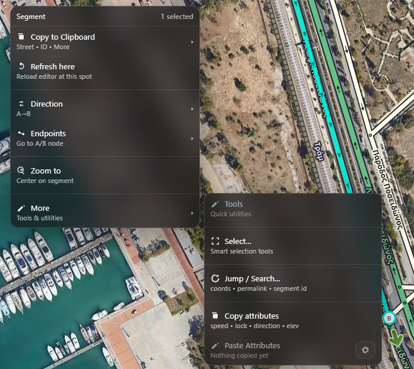
Task: Click the B endpoint node marker
Action: pyautogui.click(x=389, y=318)
